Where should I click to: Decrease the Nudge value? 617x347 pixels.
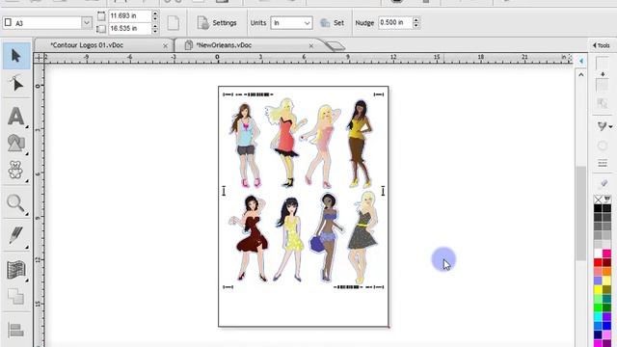click(x=416, y=26)
